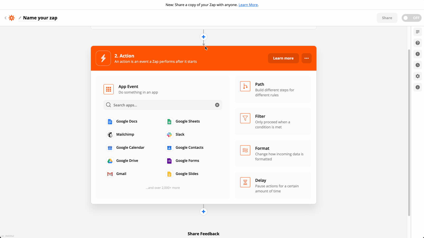Select the Google Docs app icon
This screenshot has width=424, height=238.
[x=110, y=122]
